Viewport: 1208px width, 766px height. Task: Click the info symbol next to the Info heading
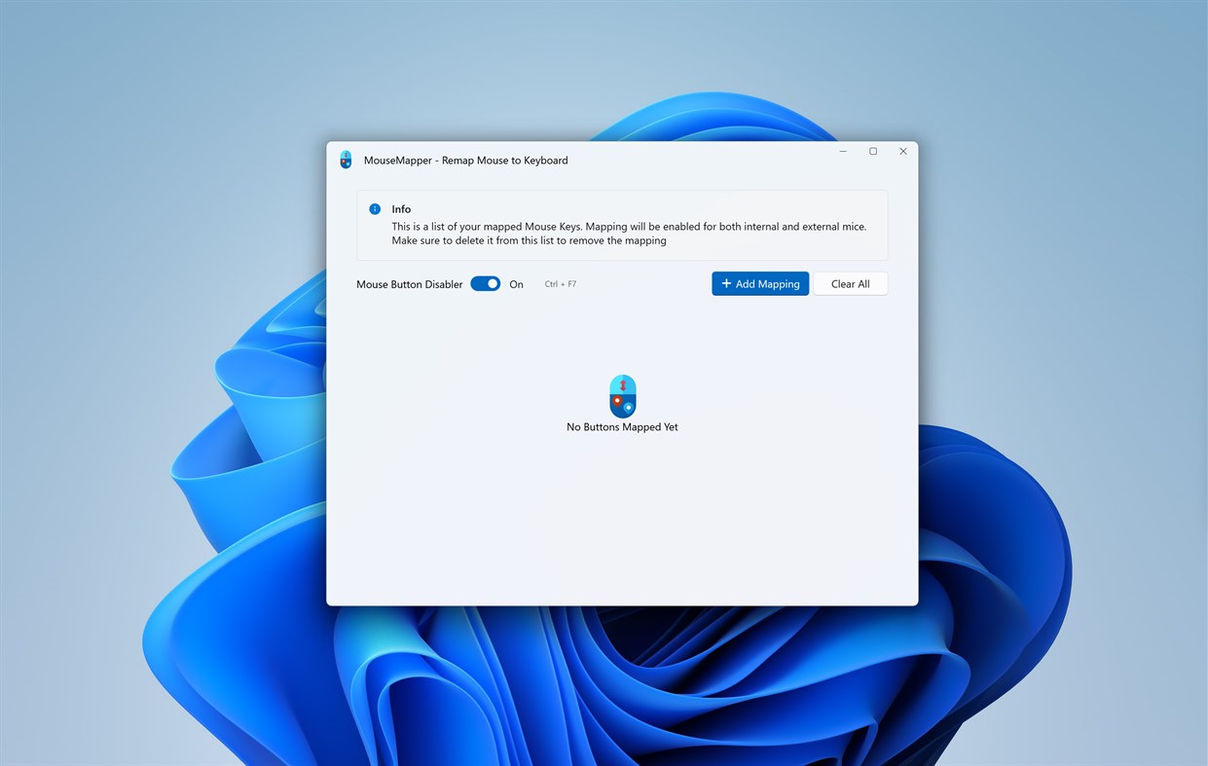(375, 208)
